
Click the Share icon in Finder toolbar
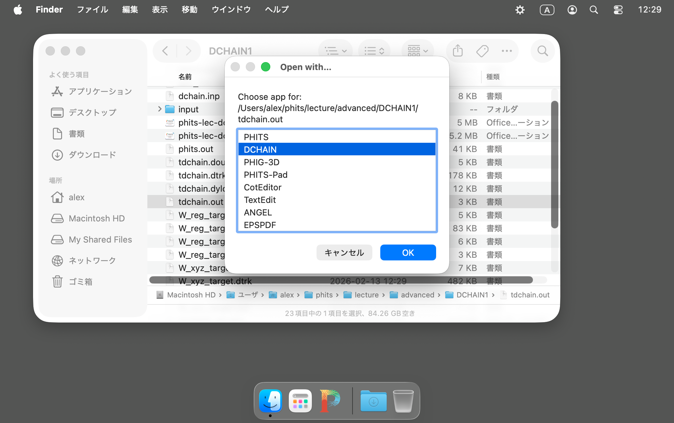pos(458,51)
